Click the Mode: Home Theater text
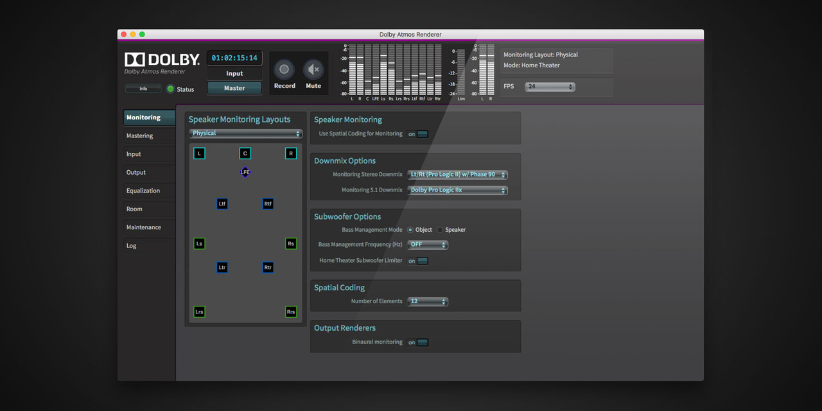The height and width of the screenshot is (411, 822). (532, 66)
